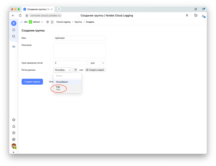Viewport: 216px width, 166px height.
Task: Open settings gear in sidebar
Action: click(x=13, y=139)
